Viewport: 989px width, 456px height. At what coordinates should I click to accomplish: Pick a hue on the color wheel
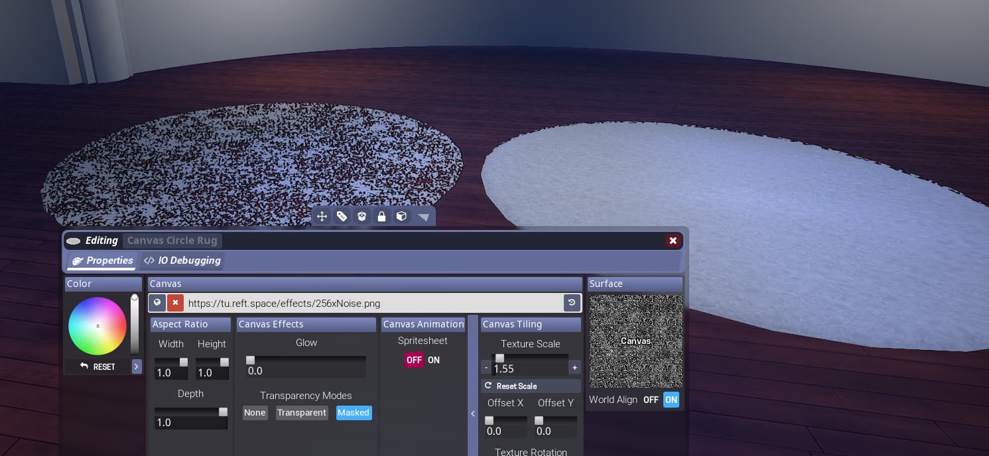[x=98, y=326]
